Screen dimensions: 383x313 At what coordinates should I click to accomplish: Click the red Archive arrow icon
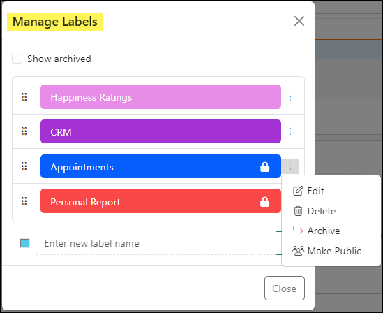coord(298,230)
